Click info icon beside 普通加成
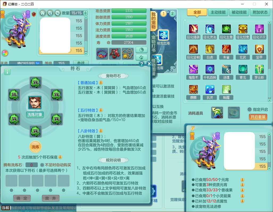This screenshot has width=273, height=212. pos(101,83)
